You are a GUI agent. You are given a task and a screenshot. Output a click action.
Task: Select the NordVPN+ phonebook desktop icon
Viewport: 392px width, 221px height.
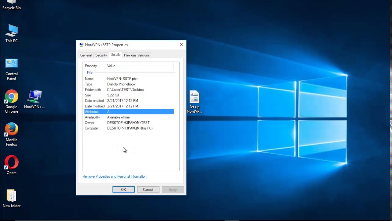34,99
